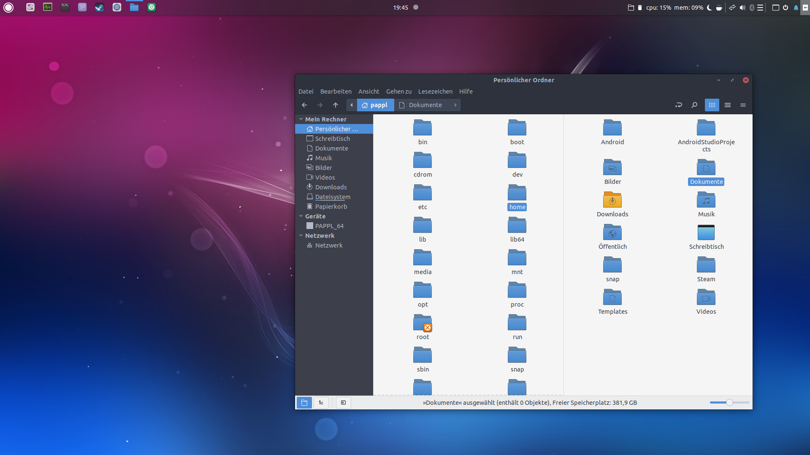The height and width of the screenshot is (455, 810).
Task: Switch to compact view
Action: [743, 105]
